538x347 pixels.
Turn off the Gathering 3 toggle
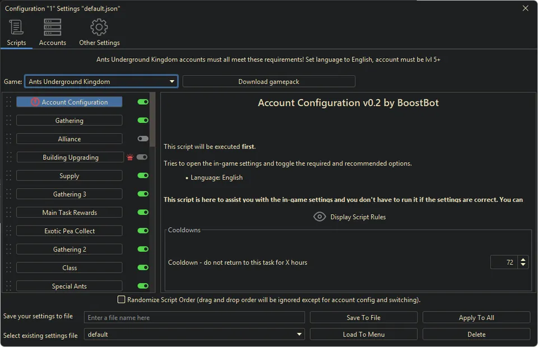click(143, 194)
